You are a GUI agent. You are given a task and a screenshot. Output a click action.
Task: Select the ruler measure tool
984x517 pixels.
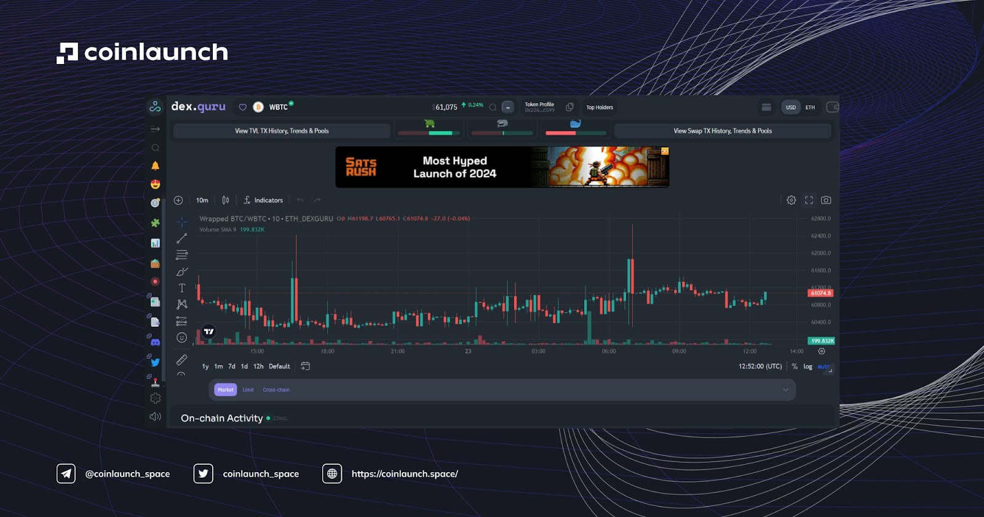tap(182, 359)
